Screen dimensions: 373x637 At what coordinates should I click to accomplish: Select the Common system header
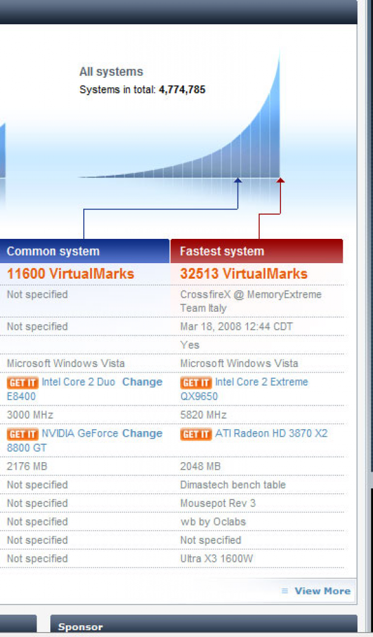85,251
